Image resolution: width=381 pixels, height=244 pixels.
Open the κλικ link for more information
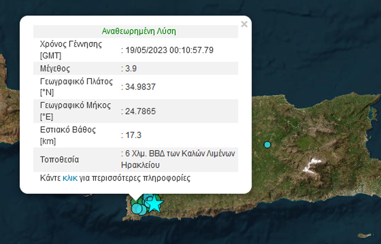[70, 178]
